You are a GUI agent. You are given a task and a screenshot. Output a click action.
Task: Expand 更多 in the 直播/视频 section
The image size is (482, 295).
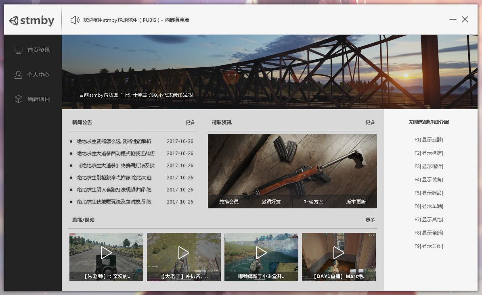[370, 220]
